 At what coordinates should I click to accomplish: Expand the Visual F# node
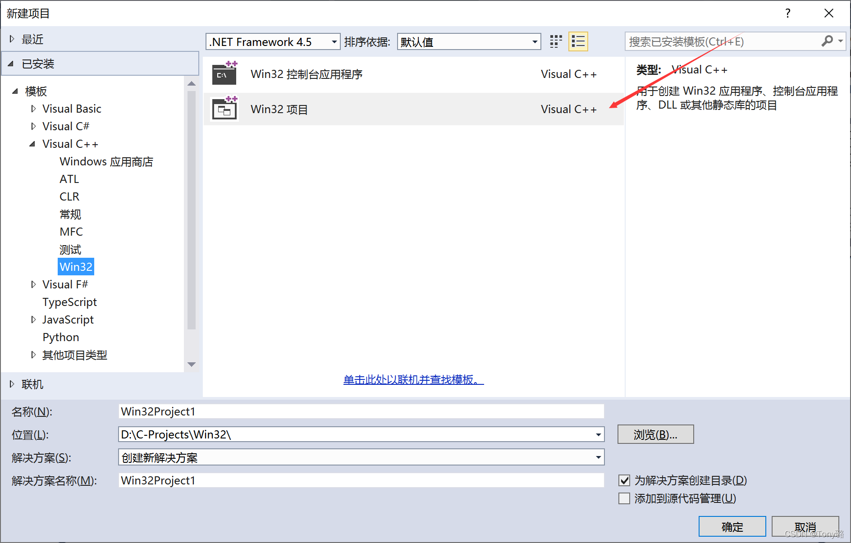click(x=33, y=284)
